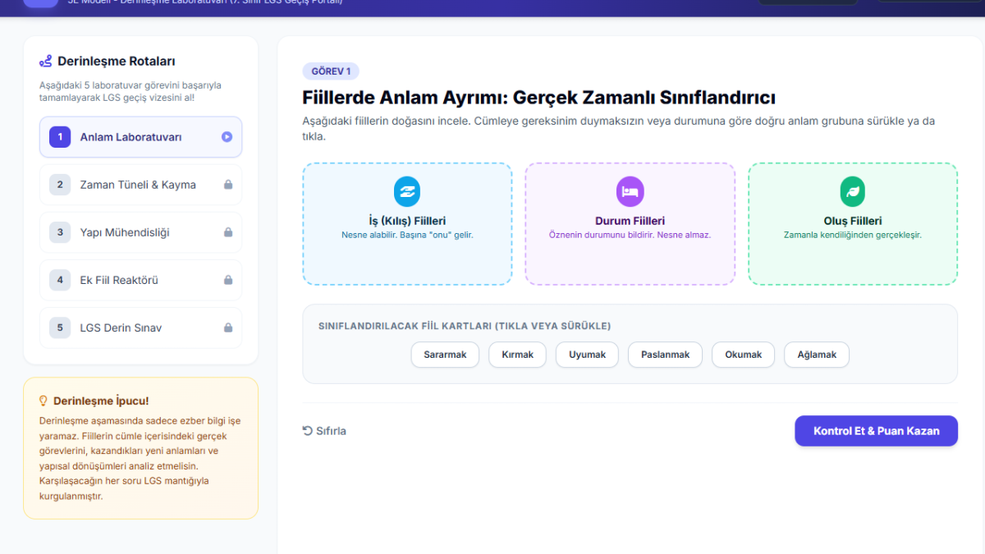Click the Durum Fiilleri drop zone
This screenshot has height=554, width=985.
tap(630, 224)
